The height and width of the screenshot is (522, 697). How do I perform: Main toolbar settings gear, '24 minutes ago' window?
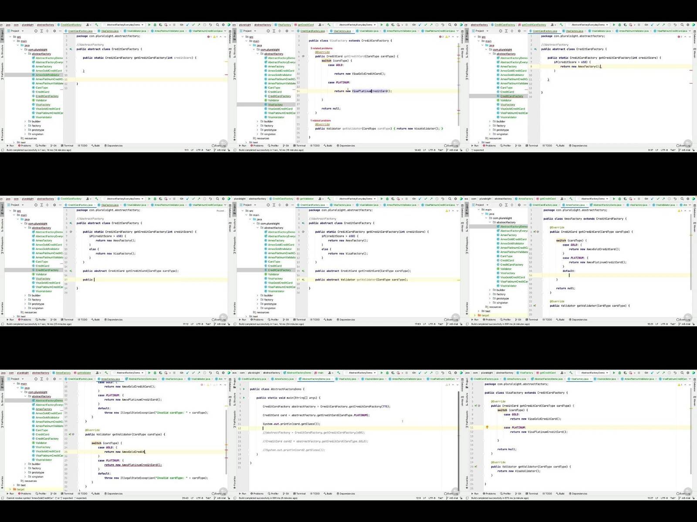coord(455,199)
